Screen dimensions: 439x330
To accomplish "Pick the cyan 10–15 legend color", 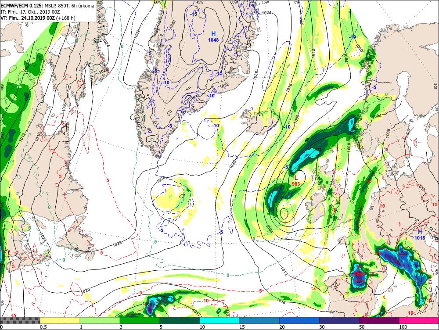I will tap(219, 320).
